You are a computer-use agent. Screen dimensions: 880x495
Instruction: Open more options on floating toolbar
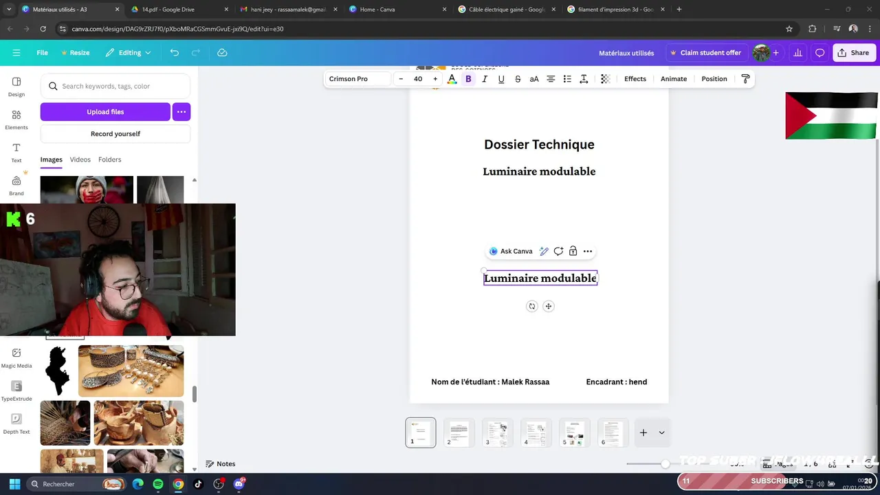tap(588, 252)
